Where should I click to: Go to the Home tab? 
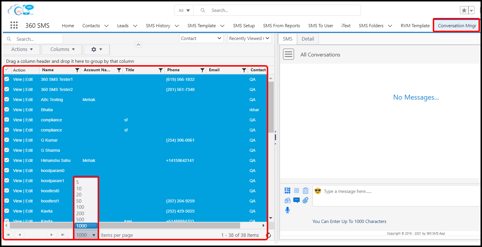tap(68, 26)
